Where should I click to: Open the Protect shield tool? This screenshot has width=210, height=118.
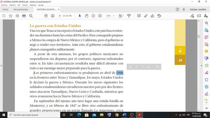(x=206, y=80)
